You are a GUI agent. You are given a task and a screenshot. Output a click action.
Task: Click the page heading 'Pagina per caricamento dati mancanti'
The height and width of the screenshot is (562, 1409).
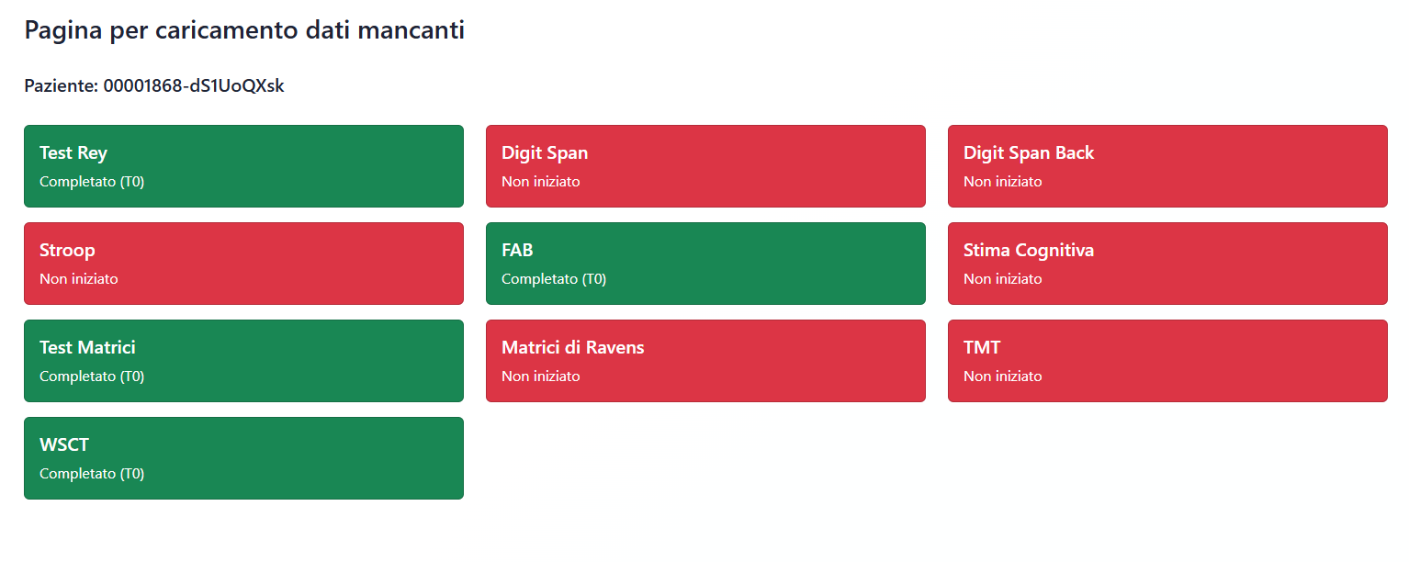[244, 30]
